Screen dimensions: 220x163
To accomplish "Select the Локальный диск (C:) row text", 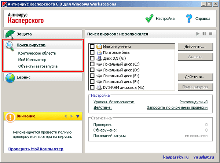I will click(x=121, y=64).
